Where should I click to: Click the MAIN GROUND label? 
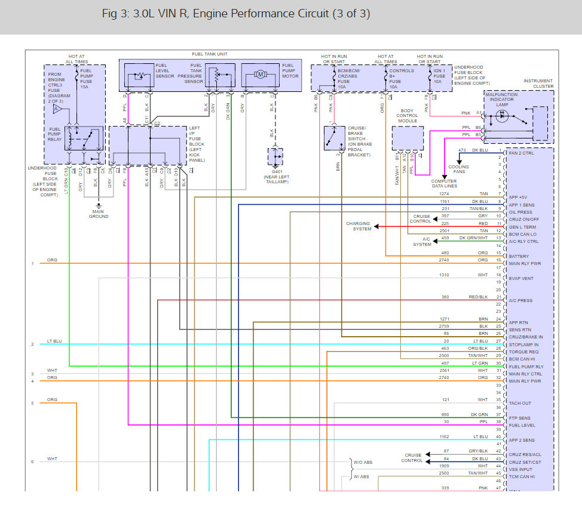tap(99, 214)
